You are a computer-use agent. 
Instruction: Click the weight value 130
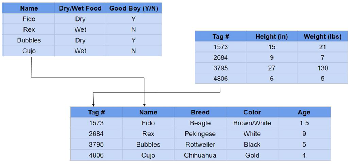323,68
